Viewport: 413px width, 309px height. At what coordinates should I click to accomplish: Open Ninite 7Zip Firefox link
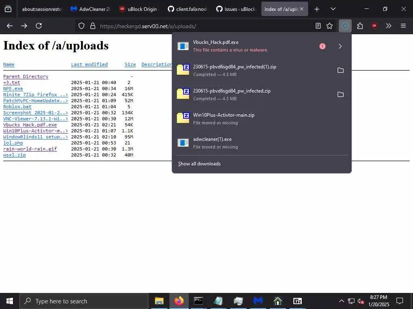point(35,95)
